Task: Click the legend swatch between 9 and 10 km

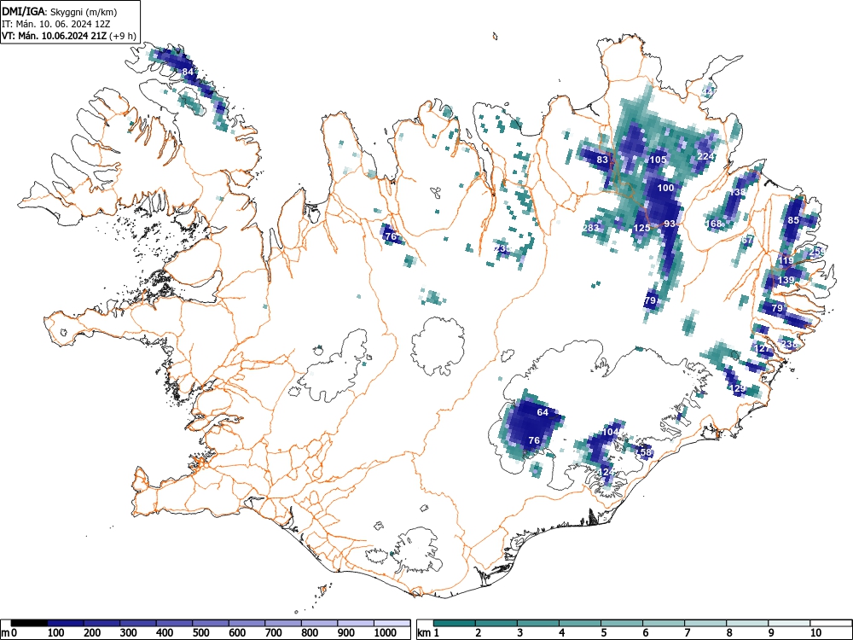Action: (789, 622)
